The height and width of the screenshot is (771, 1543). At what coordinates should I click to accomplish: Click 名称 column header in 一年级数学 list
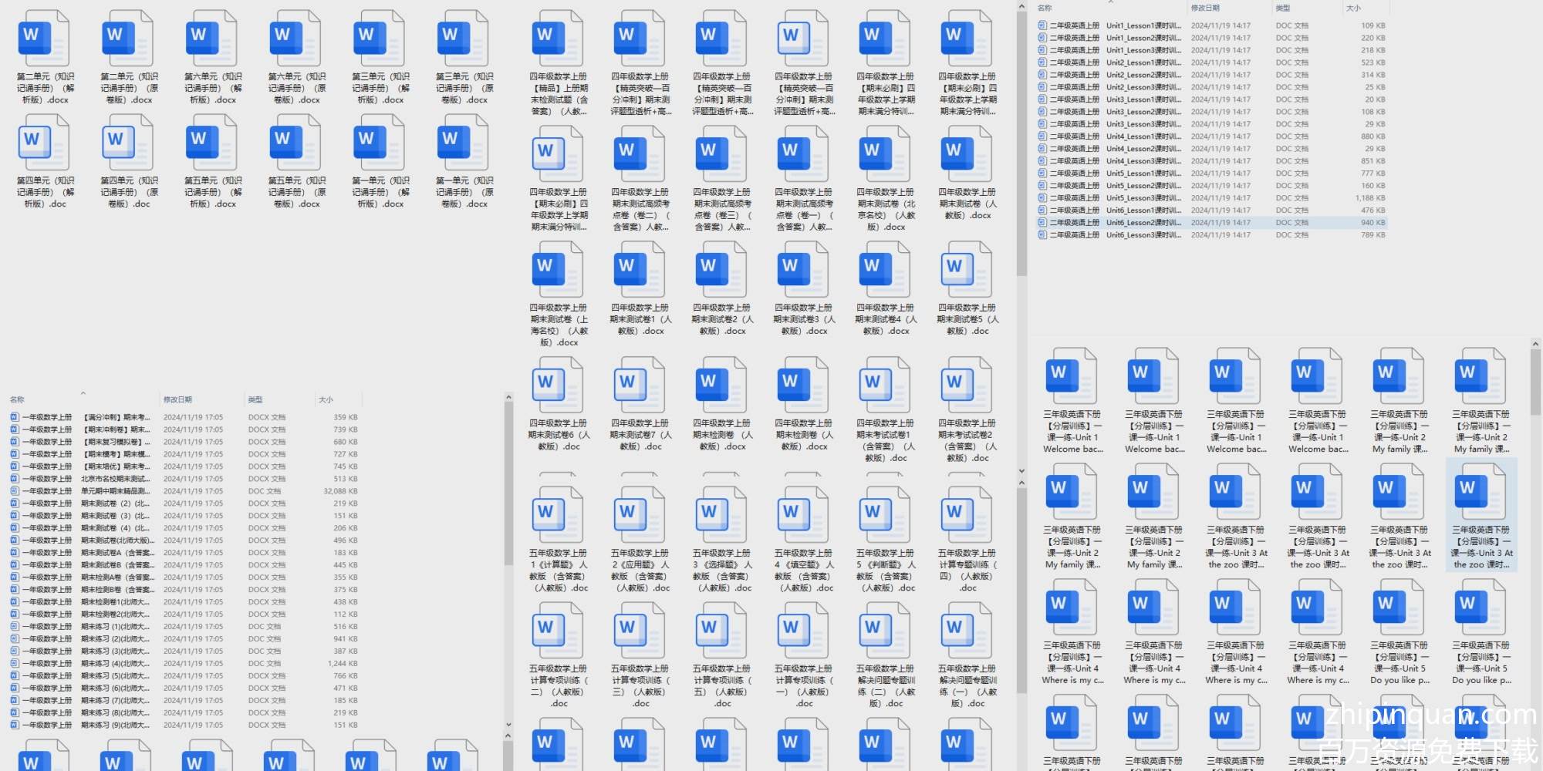[x=18, y=399]
